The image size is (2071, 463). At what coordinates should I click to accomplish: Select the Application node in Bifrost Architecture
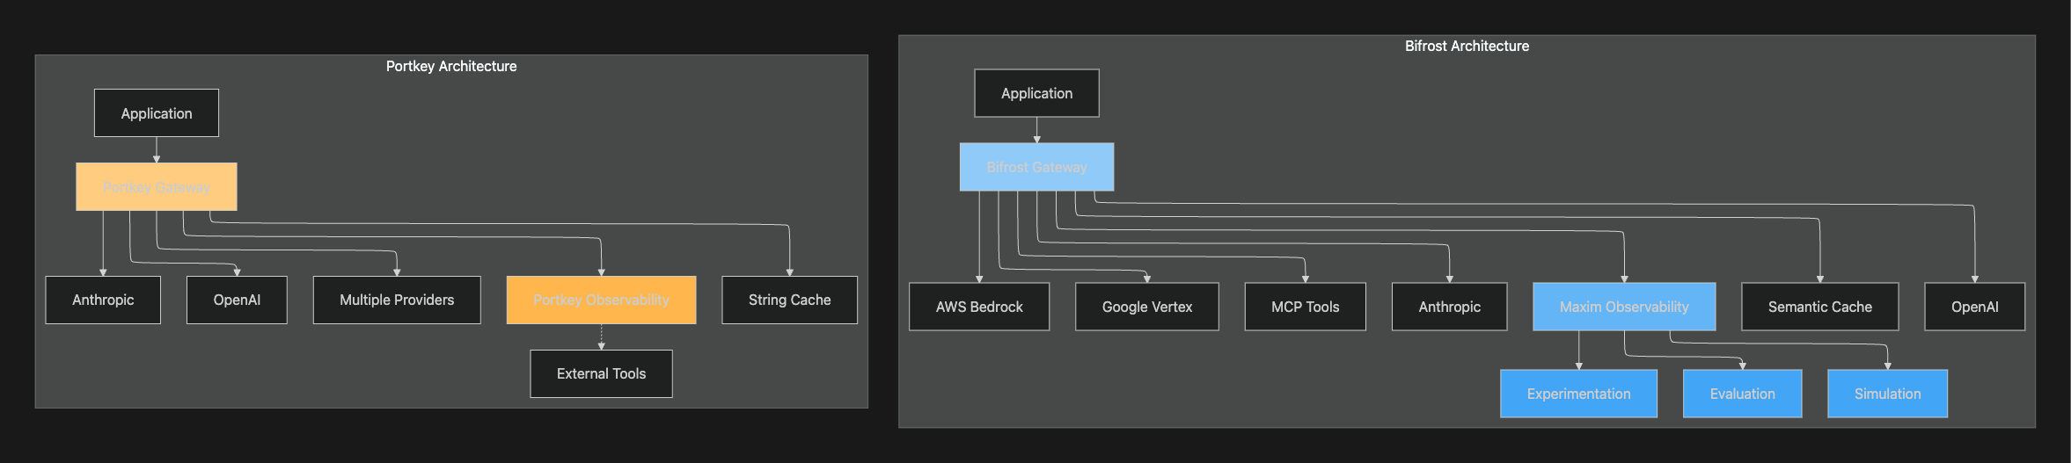(1036, 93)
